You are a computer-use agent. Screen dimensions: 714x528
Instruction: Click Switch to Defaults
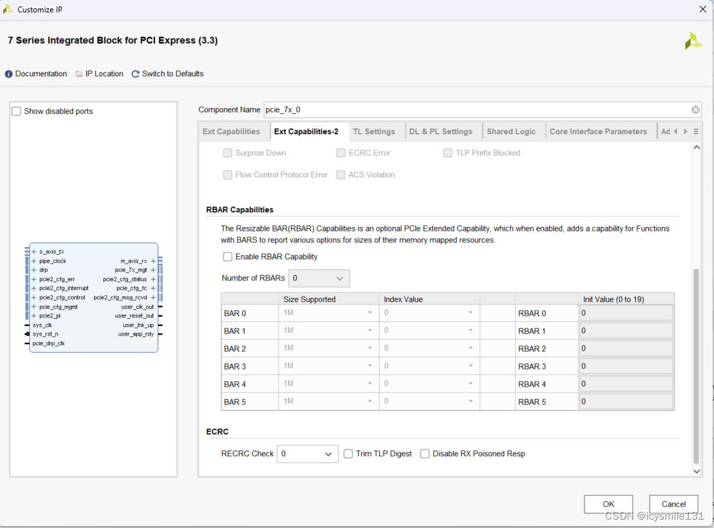(168, 74)
